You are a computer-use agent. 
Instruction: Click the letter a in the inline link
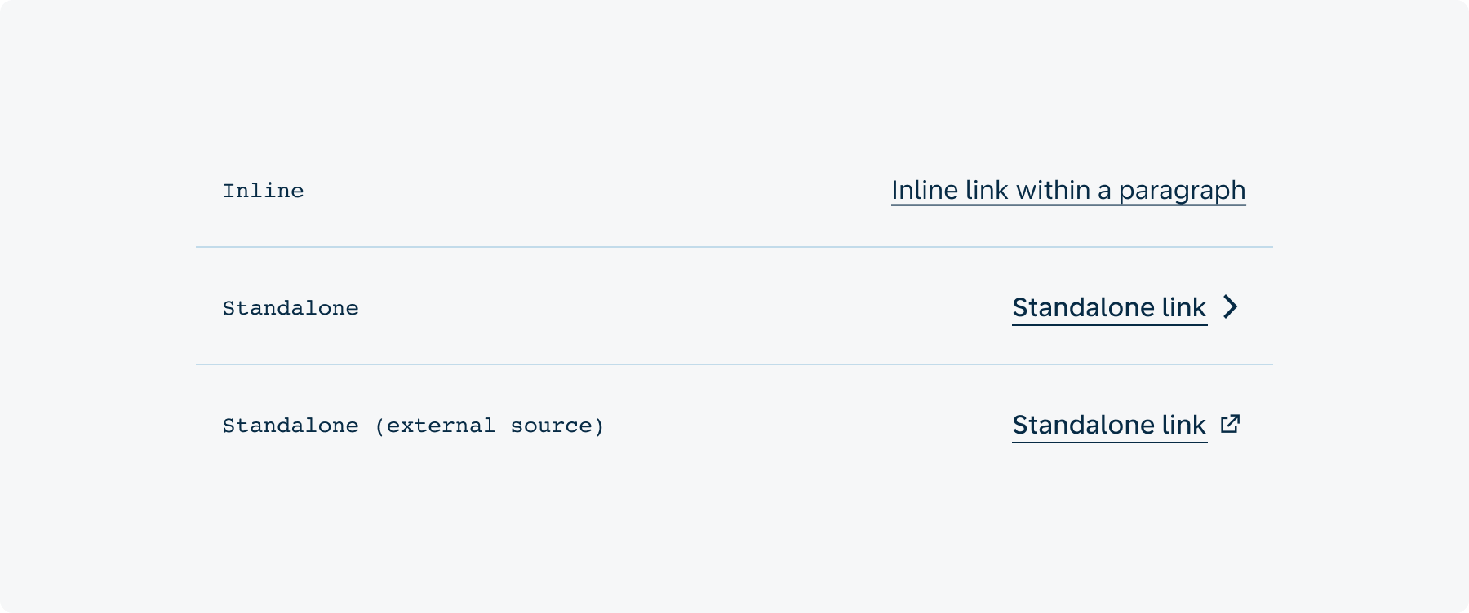pyautogui.click(x=1104, y=192)
